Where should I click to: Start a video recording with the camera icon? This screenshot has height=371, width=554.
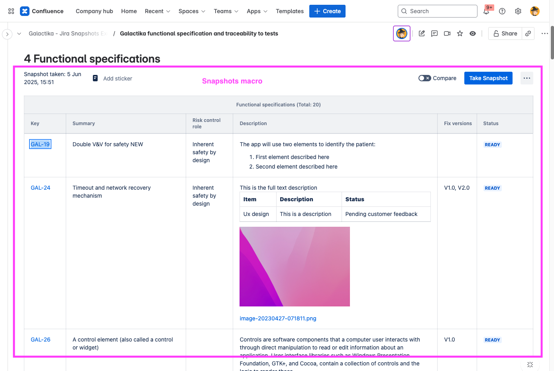tap(447, 33)
